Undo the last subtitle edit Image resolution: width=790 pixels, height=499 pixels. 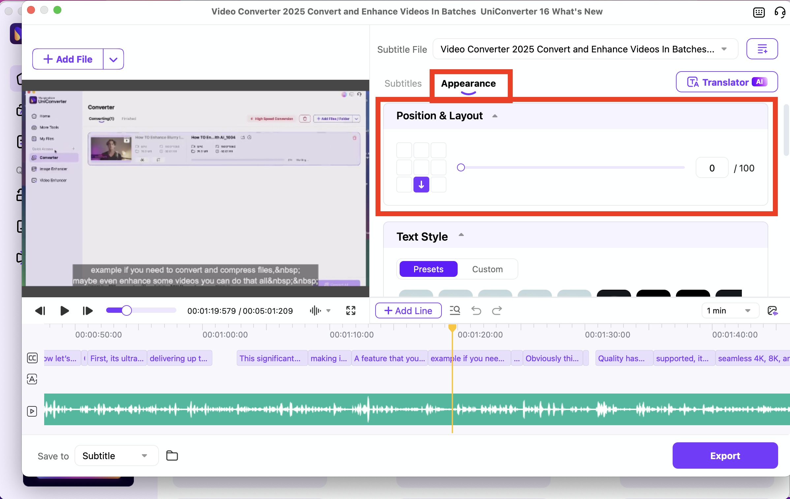(476, 310)
